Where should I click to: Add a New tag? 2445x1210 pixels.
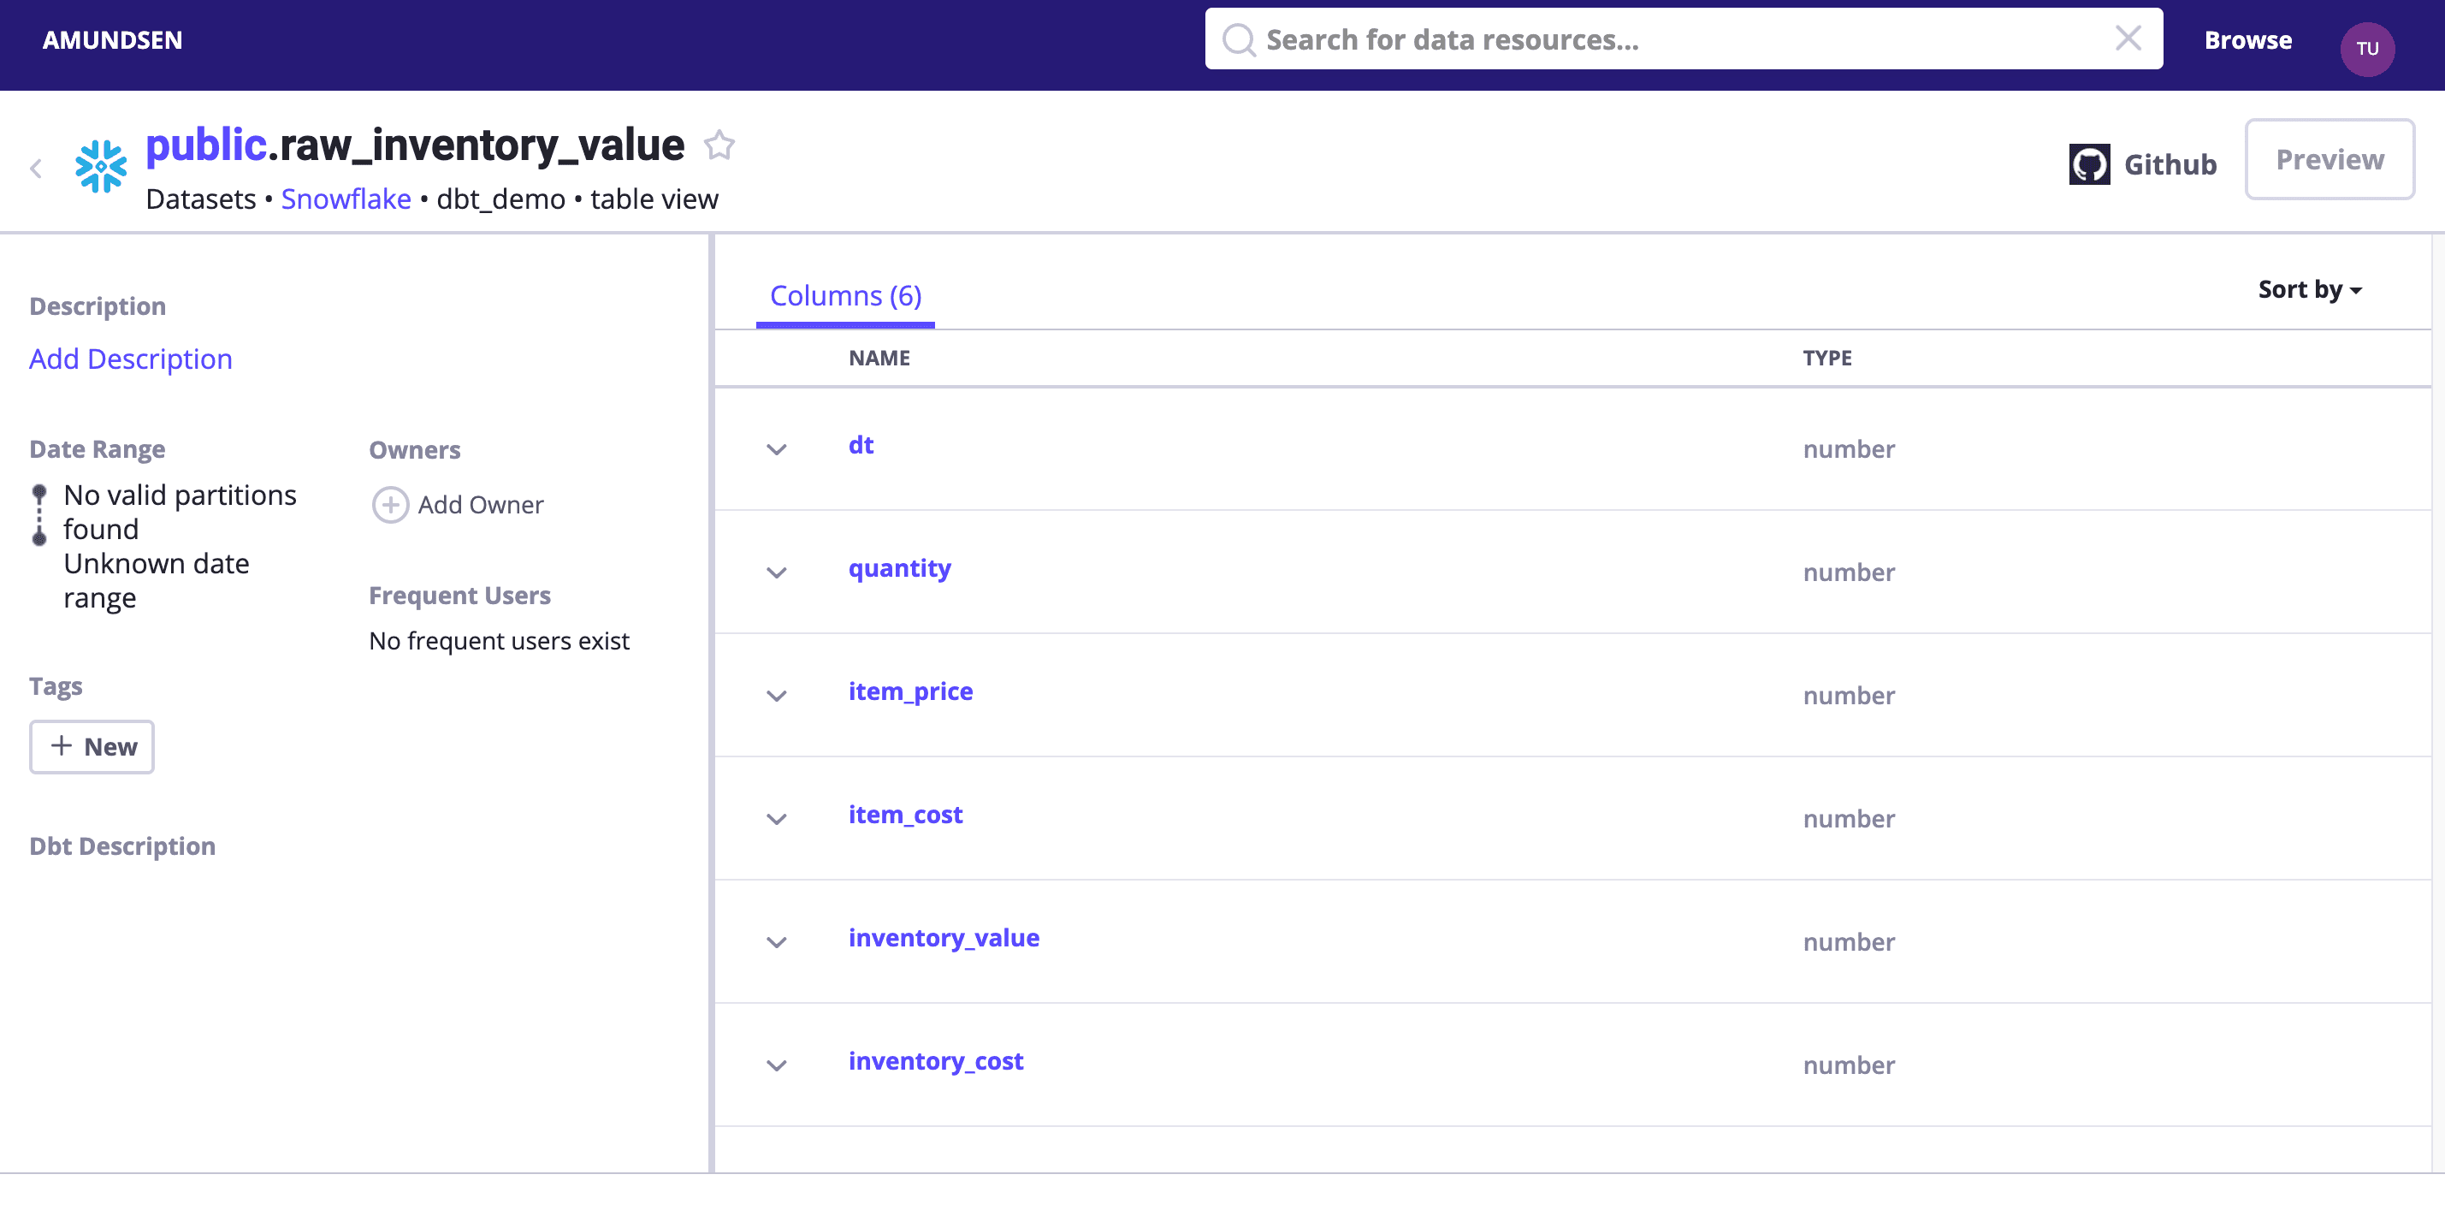[x=92, y=746]
